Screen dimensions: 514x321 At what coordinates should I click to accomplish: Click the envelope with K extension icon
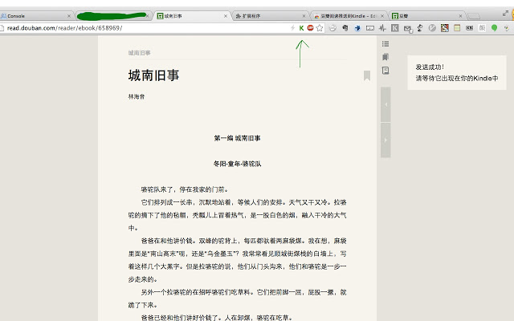(408, 29)
